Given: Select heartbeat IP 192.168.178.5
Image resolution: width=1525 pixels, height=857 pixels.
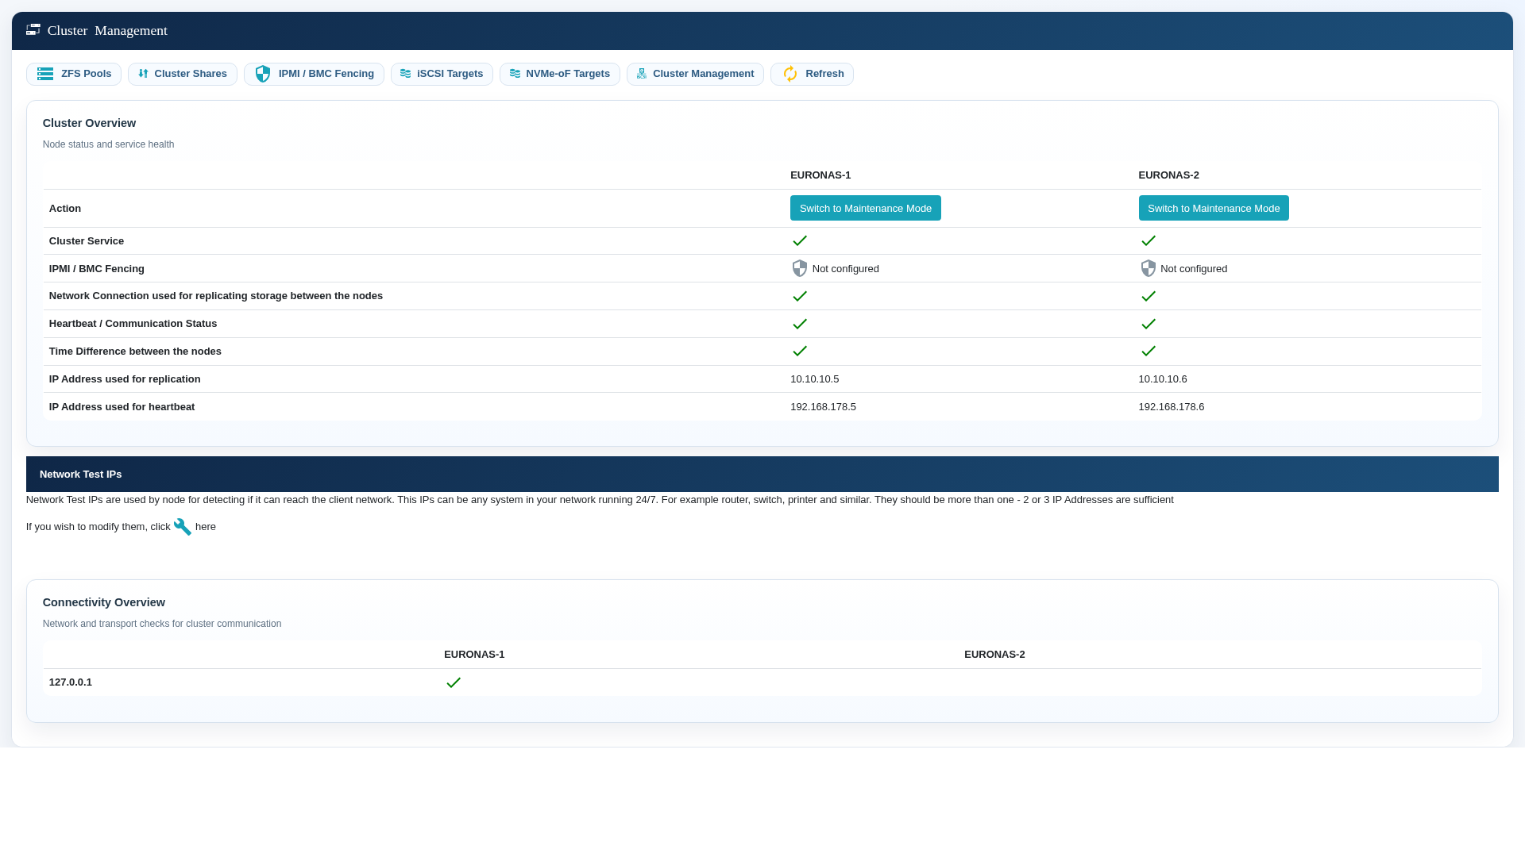Looking at the screenshot, I should (823, 407).
